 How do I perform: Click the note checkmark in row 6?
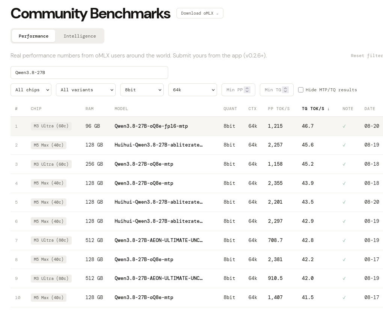344,221
